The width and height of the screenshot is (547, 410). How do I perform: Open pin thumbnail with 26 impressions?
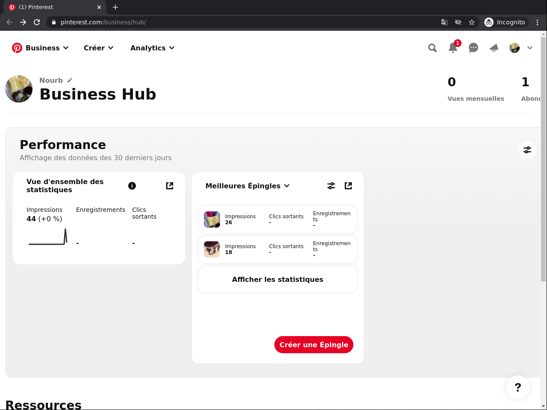pyautogui.click(x=212, y=220)
